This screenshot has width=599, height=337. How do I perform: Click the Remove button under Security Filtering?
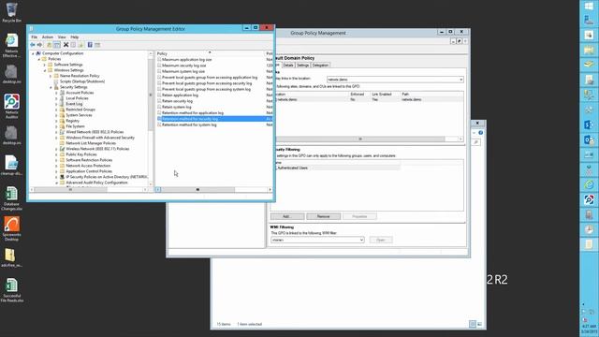[323, 216]
